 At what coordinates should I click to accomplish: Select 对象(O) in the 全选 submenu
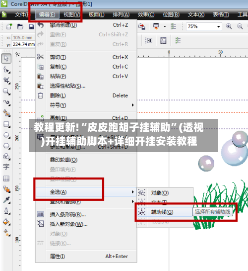[x=165, y=193]
